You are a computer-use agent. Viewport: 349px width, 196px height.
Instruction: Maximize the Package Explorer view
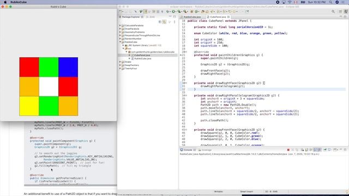coord(174,17)
